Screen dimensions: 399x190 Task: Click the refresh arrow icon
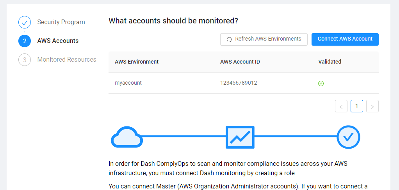(x=229, y=39)
